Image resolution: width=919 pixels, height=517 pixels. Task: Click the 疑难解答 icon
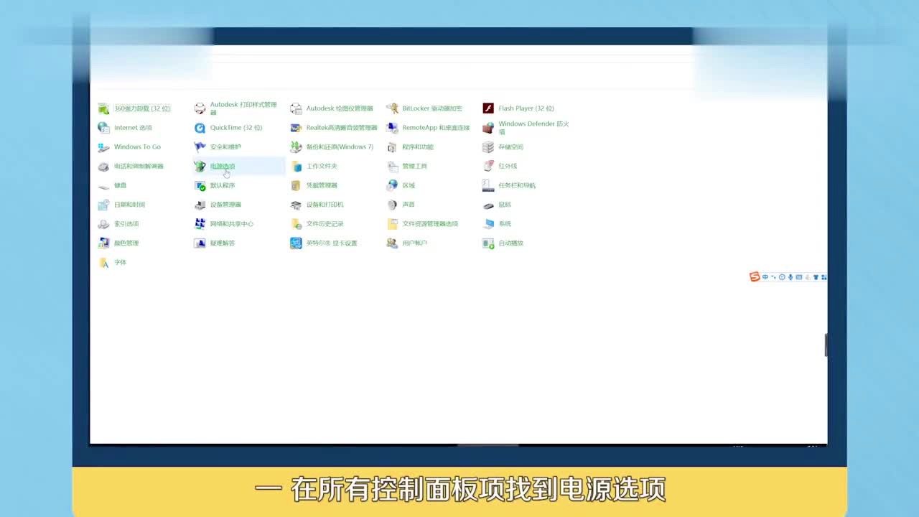coord(200,243)
